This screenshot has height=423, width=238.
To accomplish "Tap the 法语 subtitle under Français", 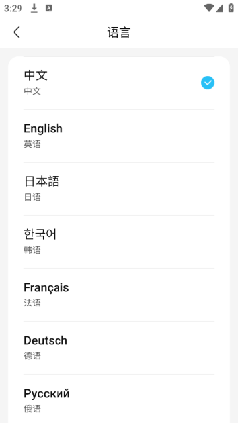I will pyautogui.click(x=32, y=303).
